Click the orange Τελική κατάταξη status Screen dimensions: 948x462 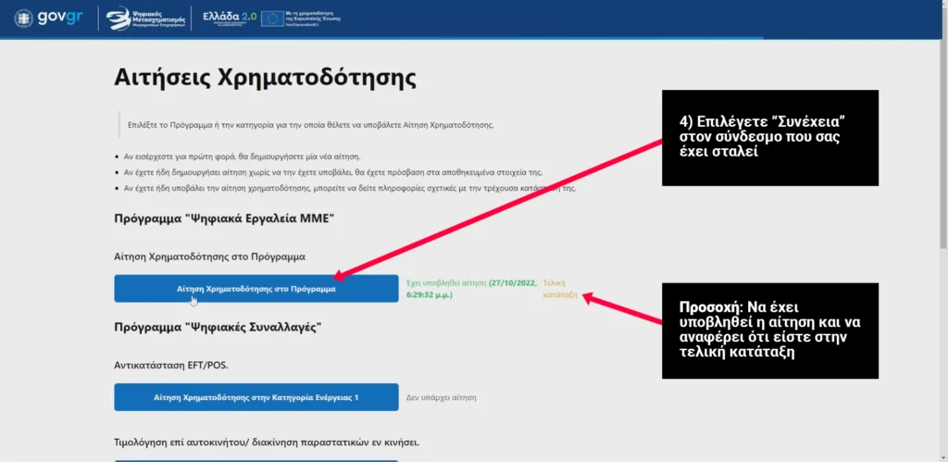(560, 289)
